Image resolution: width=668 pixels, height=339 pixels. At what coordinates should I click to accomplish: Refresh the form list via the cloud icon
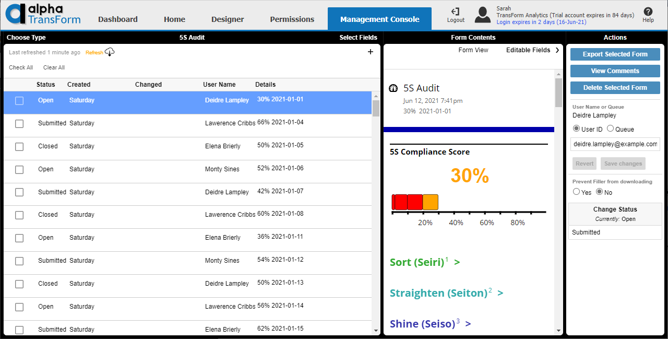pyautogui.click(x=110, y=52)
